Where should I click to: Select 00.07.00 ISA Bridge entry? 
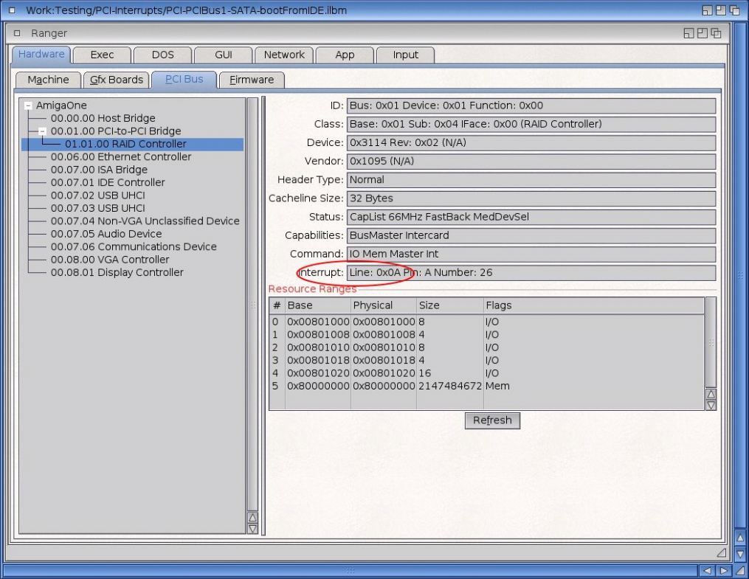click(100, 170)
